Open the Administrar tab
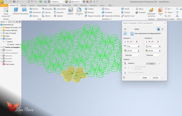The image size is (182, 116). click(67, 5)
